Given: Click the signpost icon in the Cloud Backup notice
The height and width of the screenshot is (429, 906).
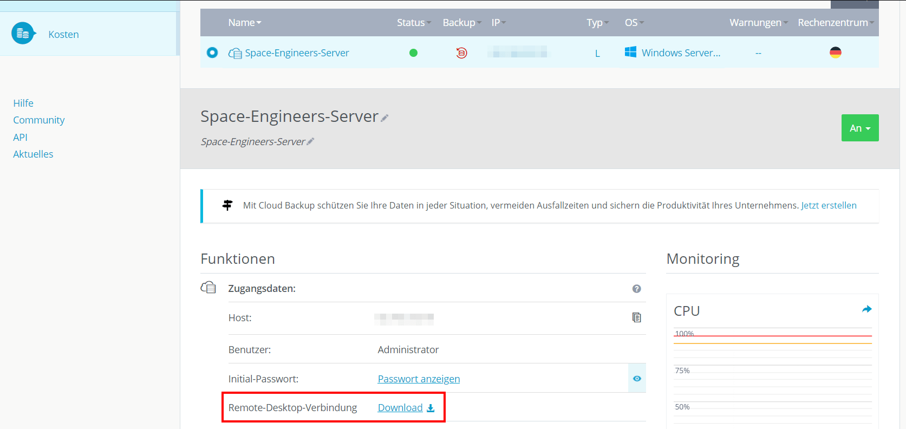Looking at the screenshot, I should pyautogui.click(x=227, y=205).
